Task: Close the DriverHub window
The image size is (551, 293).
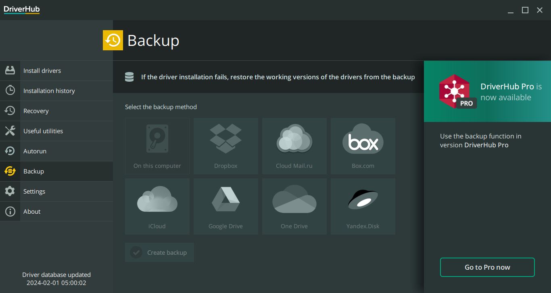Action: coord(540,10)
